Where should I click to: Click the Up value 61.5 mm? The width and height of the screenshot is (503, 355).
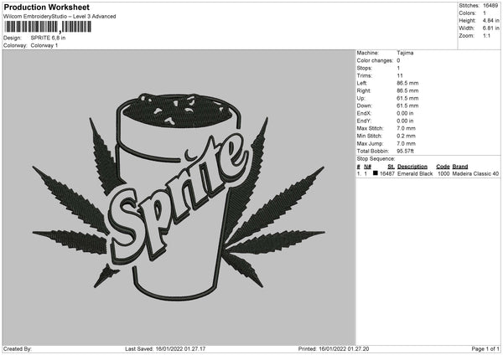[407, 98]
